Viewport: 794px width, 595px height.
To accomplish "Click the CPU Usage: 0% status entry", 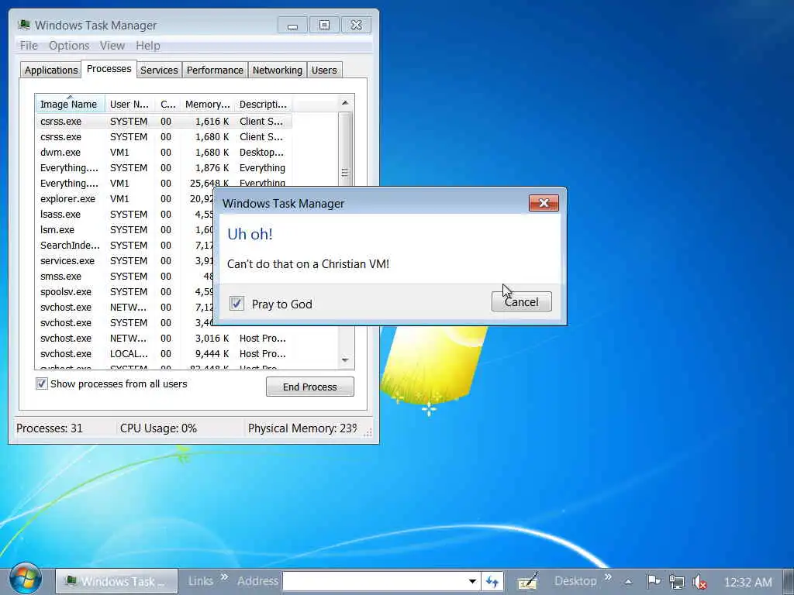I will (158, 428).
